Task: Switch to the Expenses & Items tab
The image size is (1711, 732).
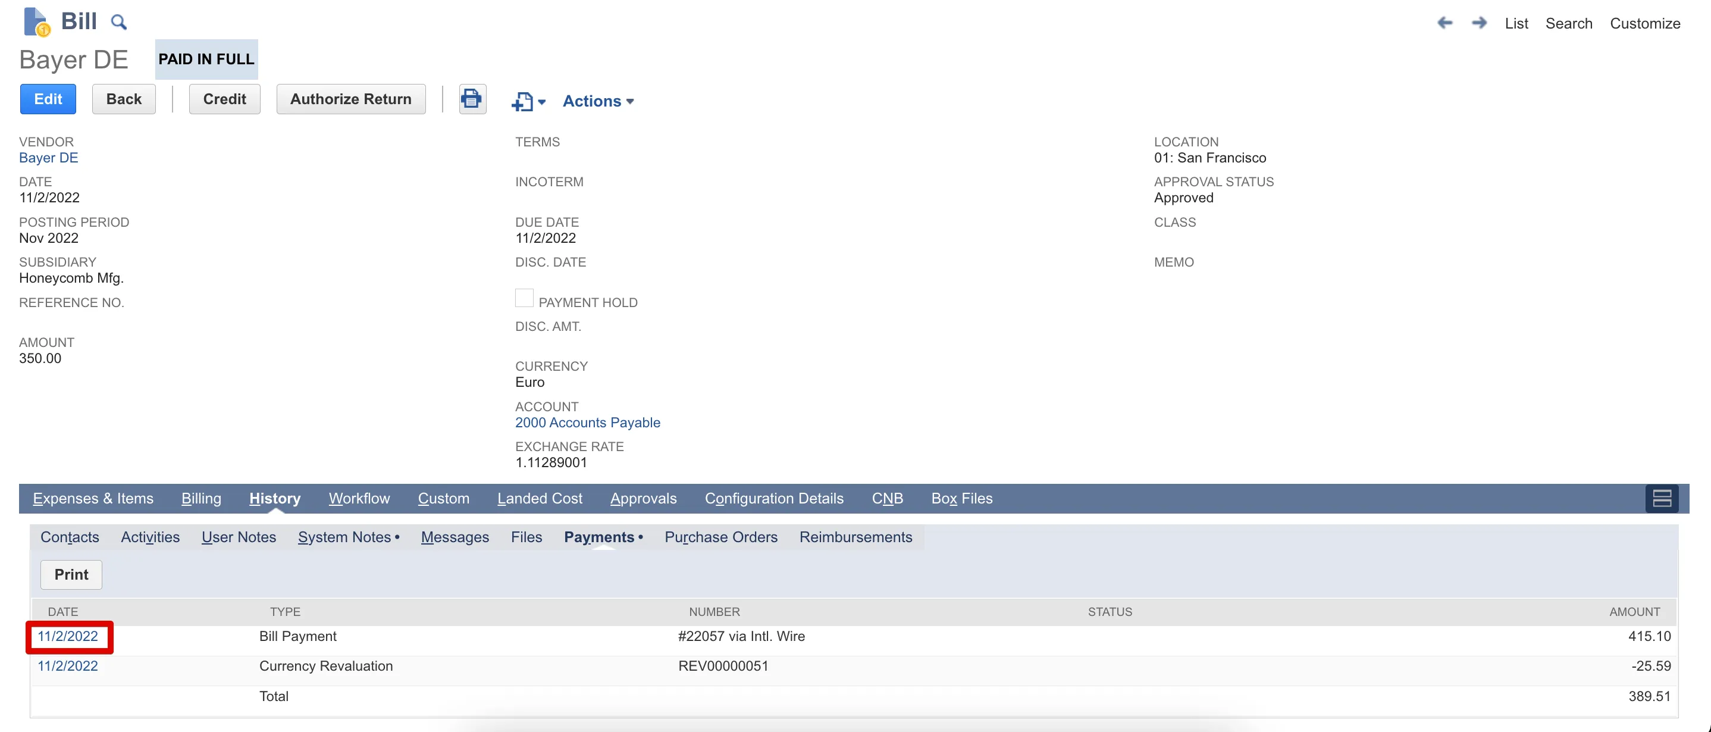Action: [x=93, y=498]
